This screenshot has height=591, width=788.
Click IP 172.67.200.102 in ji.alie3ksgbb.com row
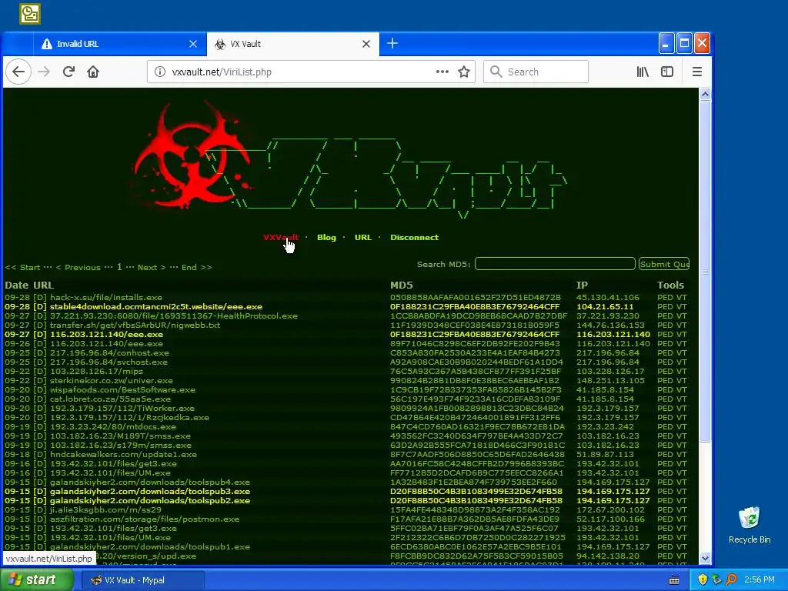(610, 509)
